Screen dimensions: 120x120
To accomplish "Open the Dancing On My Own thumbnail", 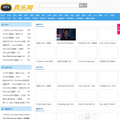I will (x=66, y=77).
